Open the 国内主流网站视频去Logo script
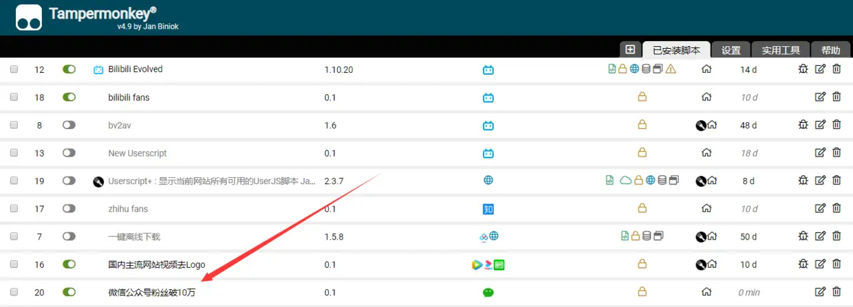853x307 pixels. coord(157,264)
